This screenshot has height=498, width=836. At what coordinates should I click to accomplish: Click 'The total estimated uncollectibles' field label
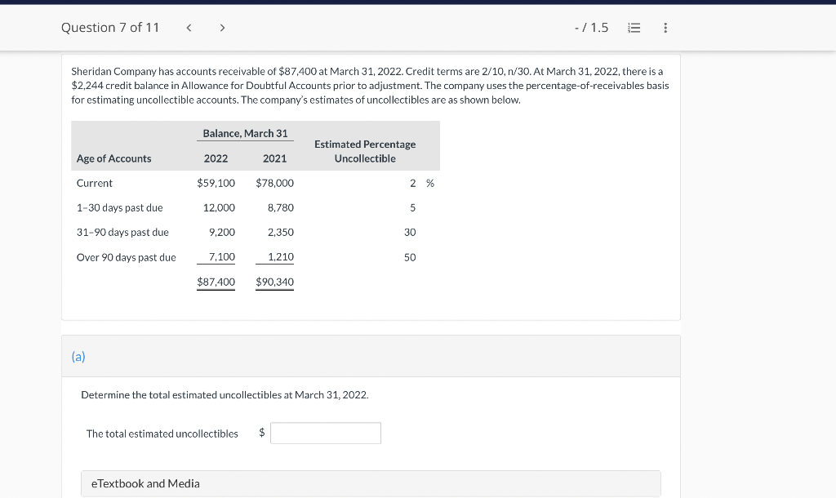(x=162, y=434)
